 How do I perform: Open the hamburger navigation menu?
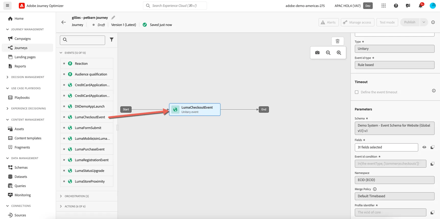[7, 5]
